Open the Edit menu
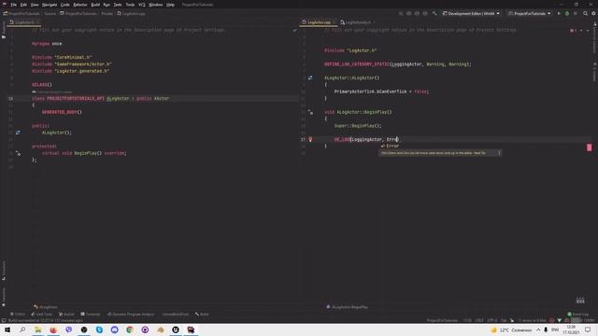This screenshot has height=336, width=598. coord(23,5)
